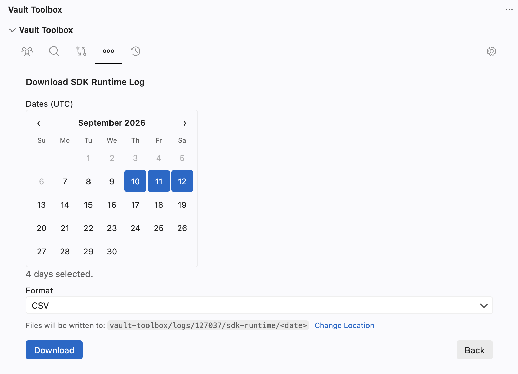Select September 8 in calendar
Image resolution: width=518 pixels, height=374 pixels.
point(88,181)
